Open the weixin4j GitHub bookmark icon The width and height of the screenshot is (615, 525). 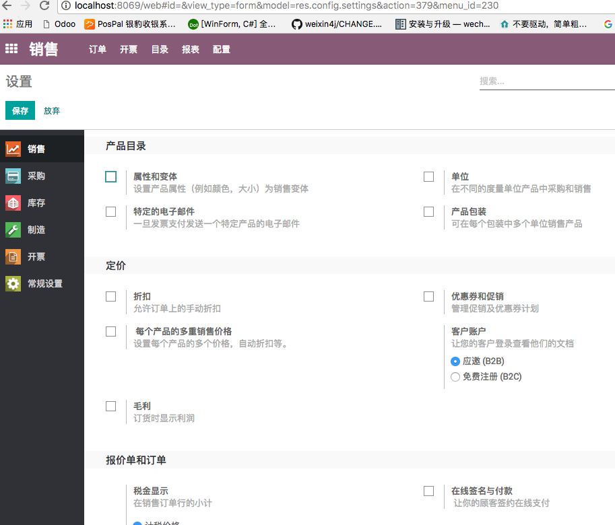[297, 24]
